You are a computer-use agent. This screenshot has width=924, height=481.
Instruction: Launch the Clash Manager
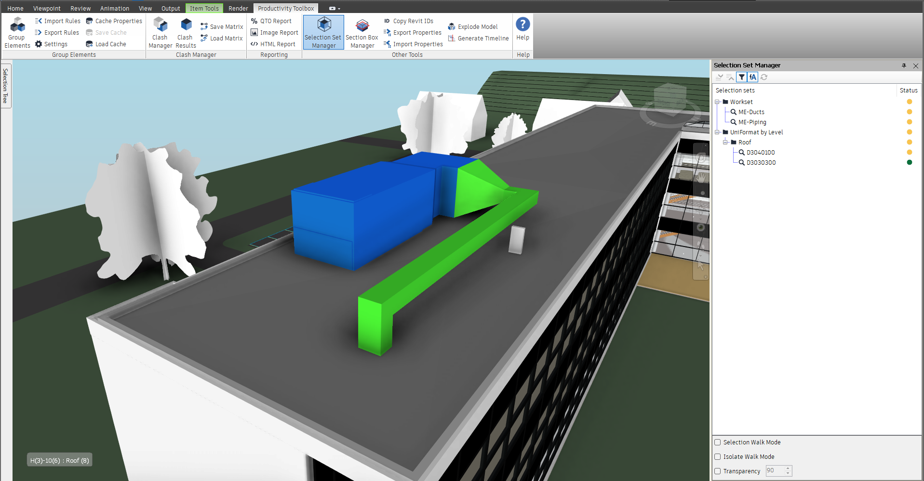(x=160, y=32)
